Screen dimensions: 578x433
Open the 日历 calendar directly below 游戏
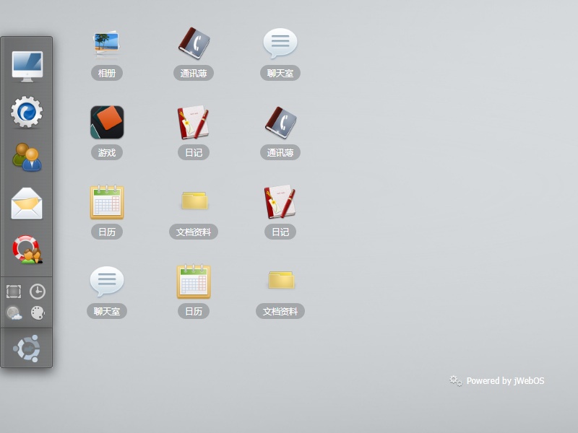pos(107,202)
